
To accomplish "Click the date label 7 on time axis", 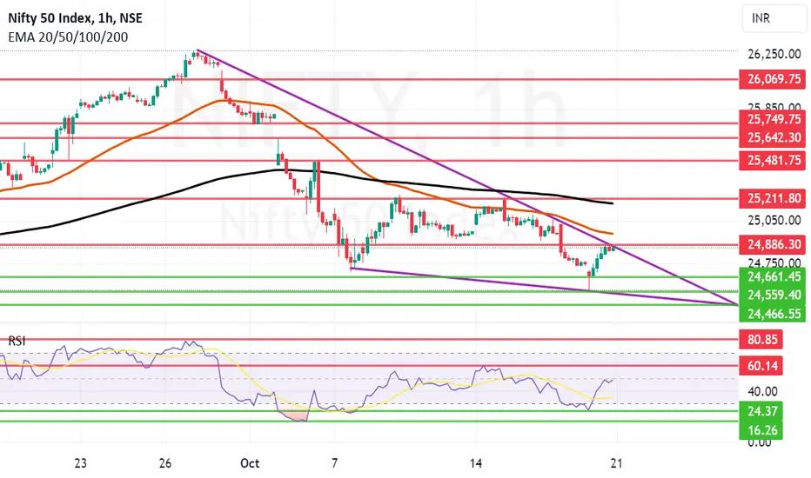I will point(335,463).
